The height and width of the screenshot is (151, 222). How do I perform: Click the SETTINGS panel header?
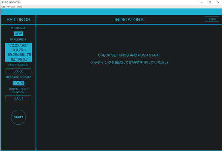tap(18, 19)
